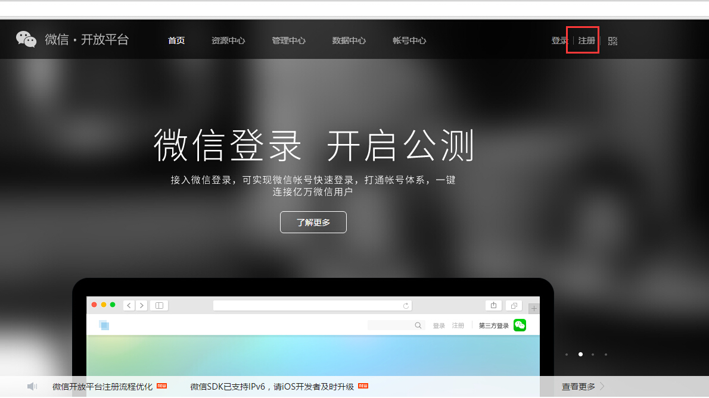Click the reload icon in mockup address bar
709x398 pixels.
[406, 306]
